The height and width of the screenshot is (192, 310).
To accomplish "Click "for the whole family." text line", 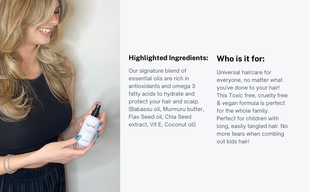I will [243, 111].
